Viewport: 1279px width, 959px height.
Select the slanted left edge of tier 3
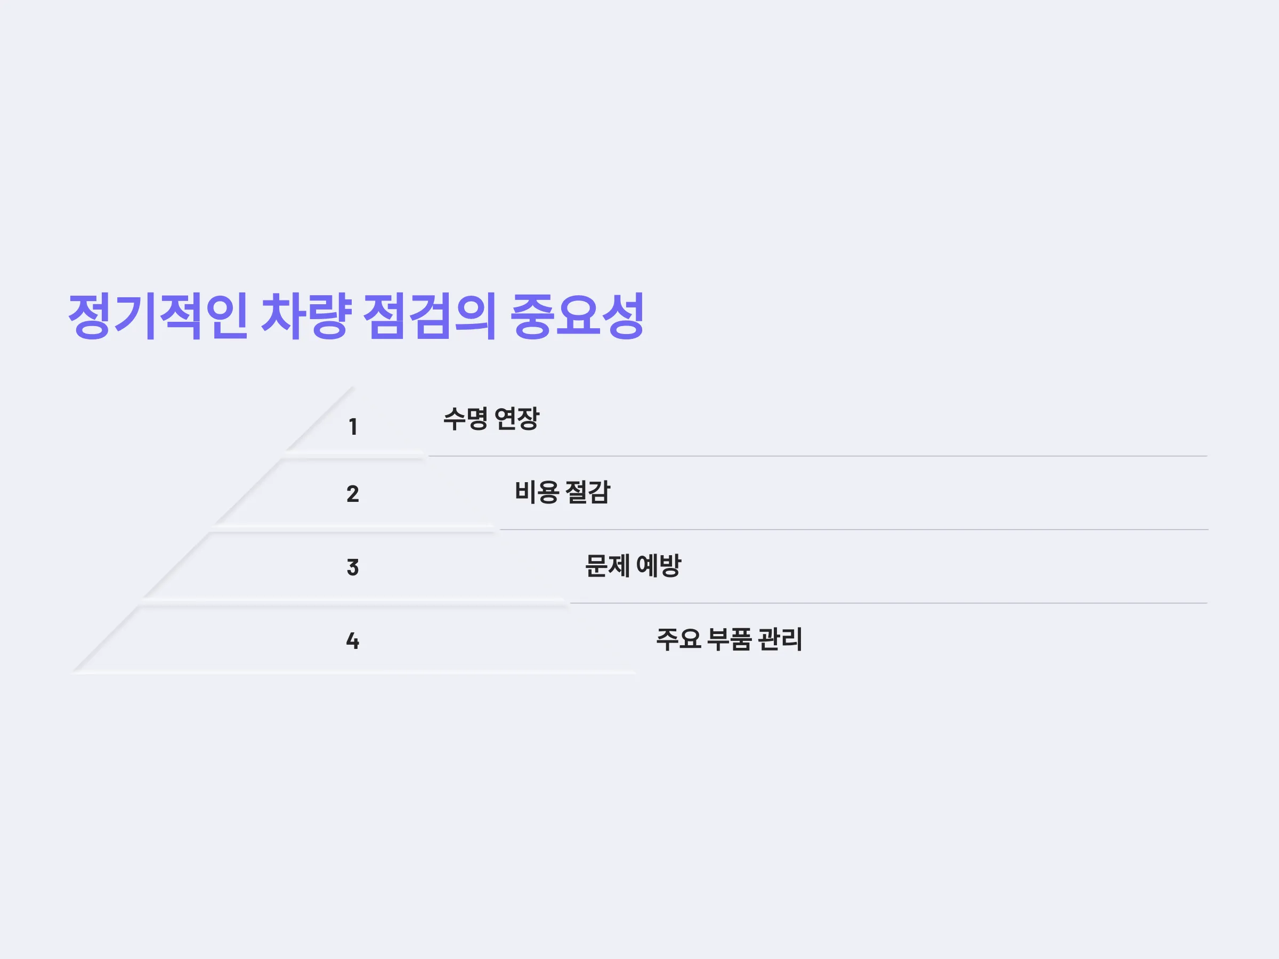176,565
